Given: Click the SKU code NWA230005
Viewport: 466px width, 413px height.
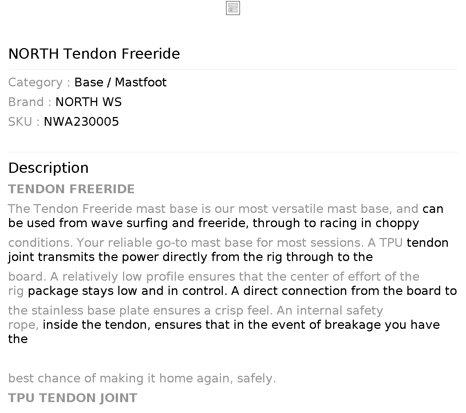Looking at the screenshot, I should 81,122.
